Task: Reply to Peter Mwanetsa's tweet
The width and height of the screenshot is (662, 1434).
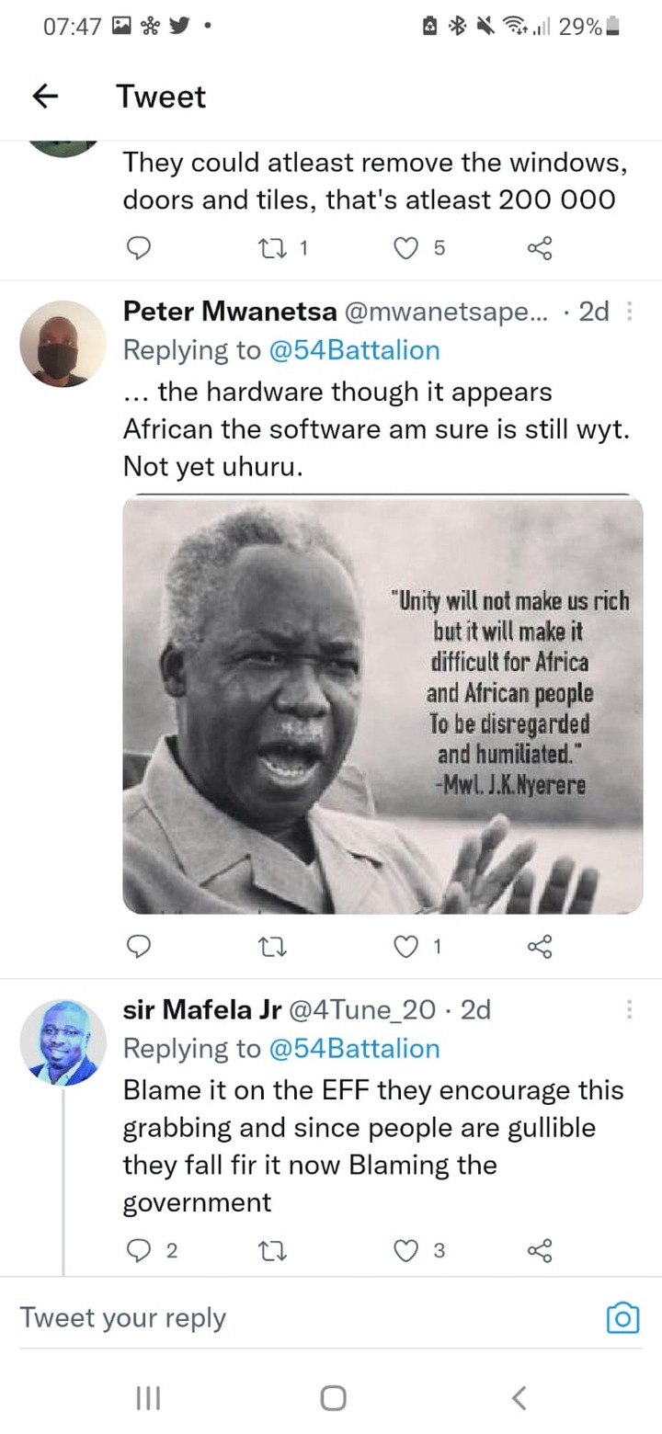Action: (x=137, y=945)
